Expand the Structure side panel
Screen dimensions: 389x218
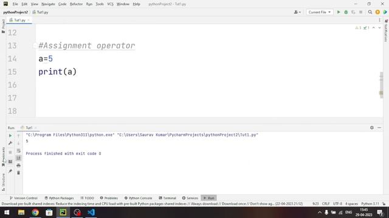pos(3,182)
